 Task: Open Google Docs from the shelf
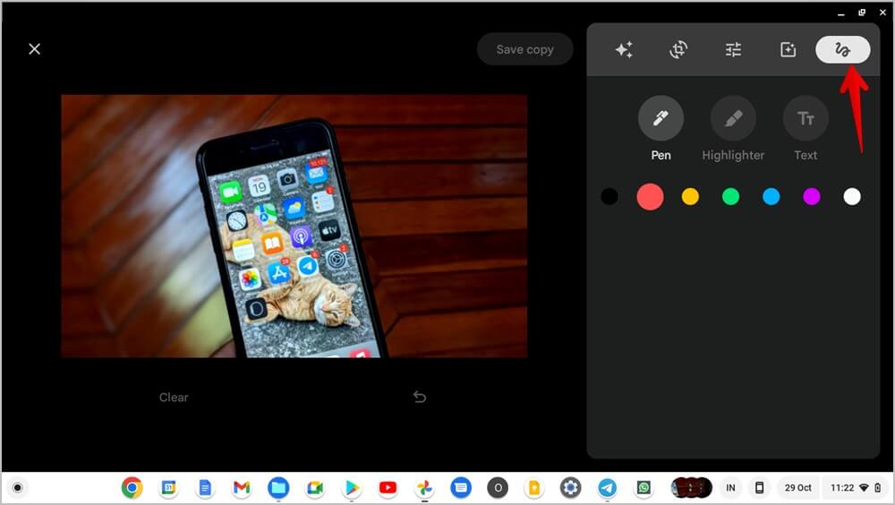point(205,488)
